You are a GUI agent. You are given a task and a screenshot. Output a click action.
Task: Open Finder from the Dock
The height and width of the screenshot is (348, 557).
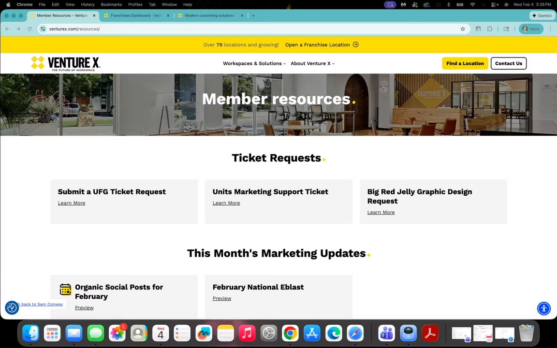click(x=30, y=333)
